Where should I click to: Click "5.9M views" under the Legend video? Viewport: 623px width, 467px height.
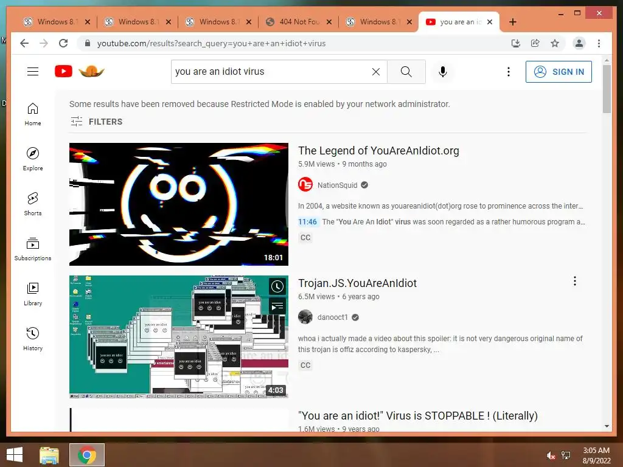click(316, 164)
